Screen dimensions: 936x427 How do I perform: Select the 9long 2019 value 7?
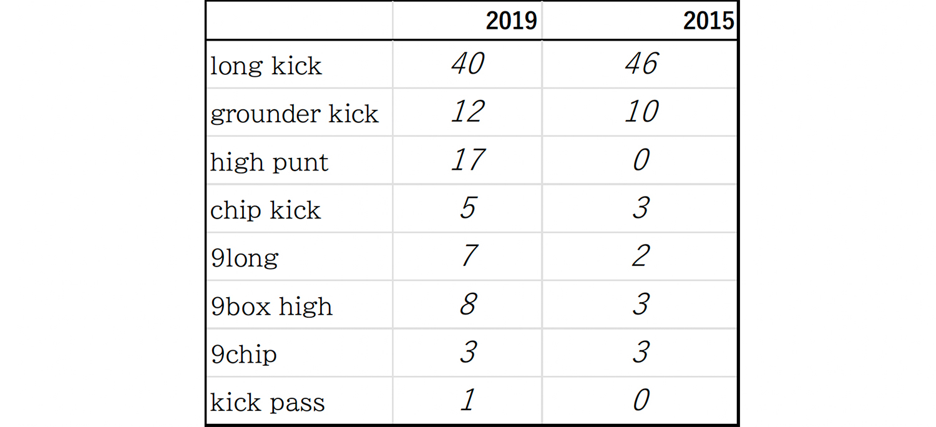(x=467, y=257)
